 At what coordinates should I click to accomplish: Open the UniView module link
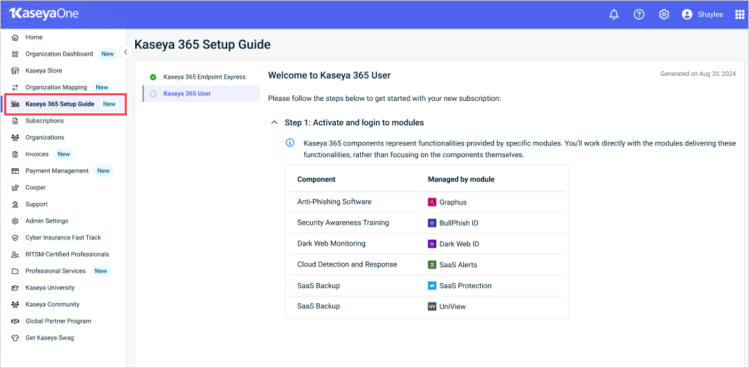[452, 307]
